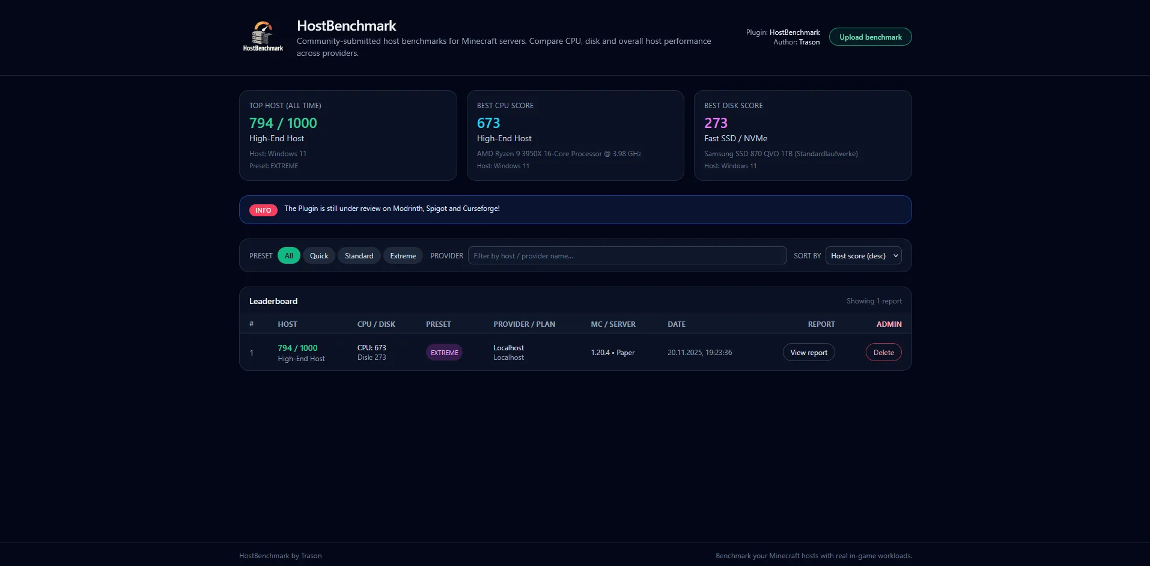This screenshot has height=566, width=1150.
Task: Open the View report button
Action: tap(809, 353)
